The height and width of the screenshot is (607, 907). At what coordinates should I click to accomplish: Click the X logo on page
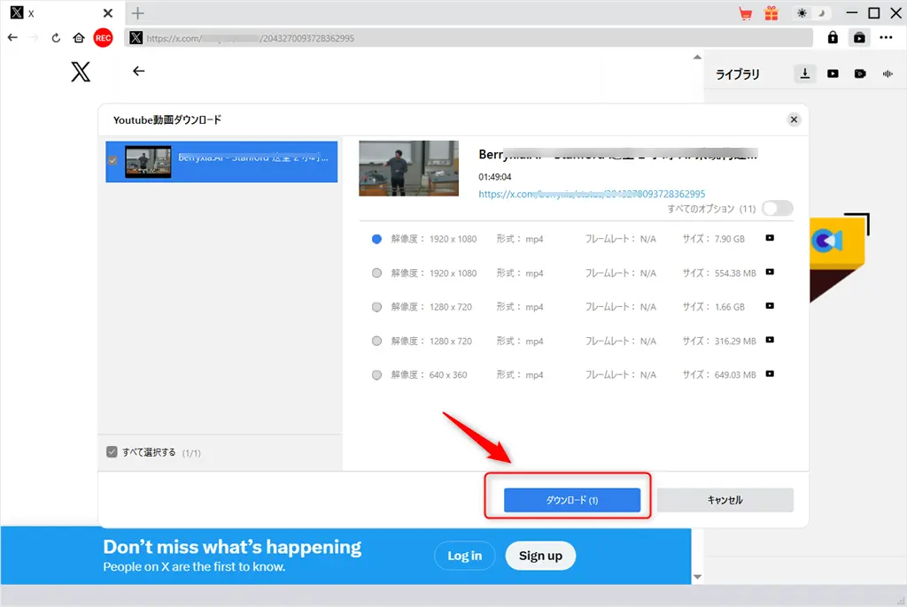pos(81,73)
